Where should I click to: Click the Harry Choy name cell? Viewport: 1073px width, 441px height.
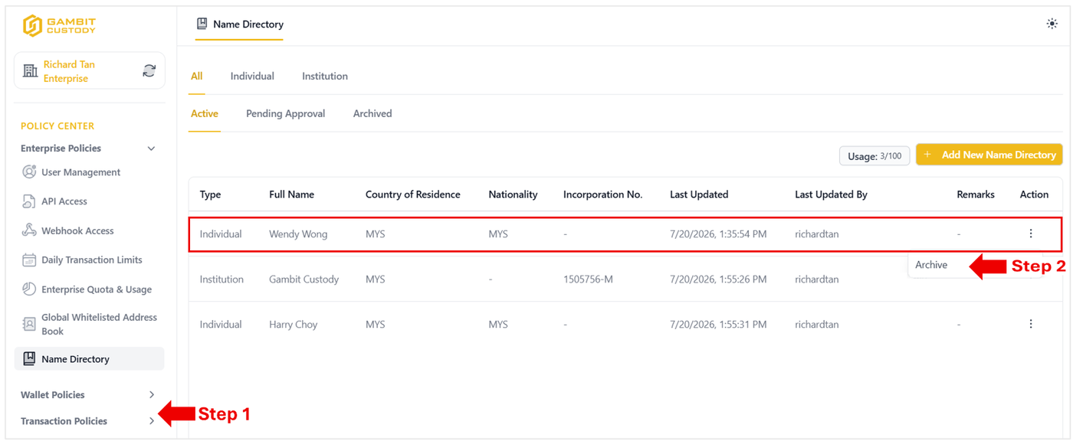pos(293,325)
